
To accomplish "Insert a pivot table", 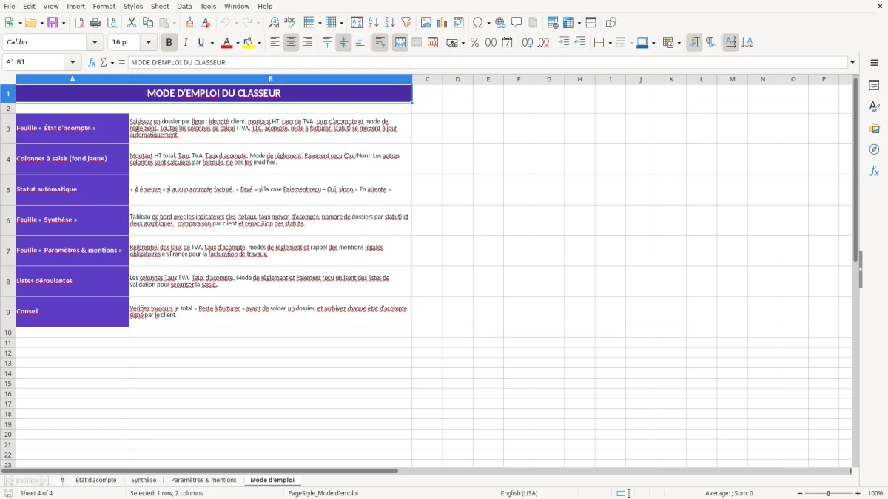I will click(x=459, y=23).
